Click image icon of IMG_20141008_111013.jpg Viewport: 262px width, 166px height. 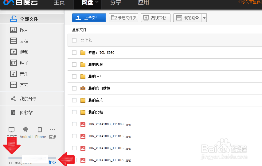[83, 136]
